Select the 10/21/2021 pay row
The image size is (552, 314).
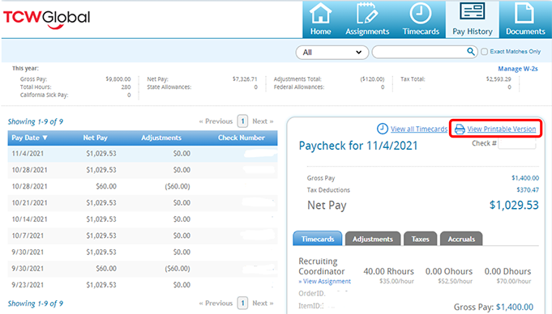[143, 203]
